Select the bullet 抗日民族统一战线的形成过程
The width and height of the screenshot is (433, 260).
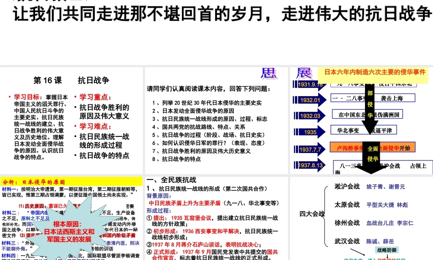(x=104, y=141)
